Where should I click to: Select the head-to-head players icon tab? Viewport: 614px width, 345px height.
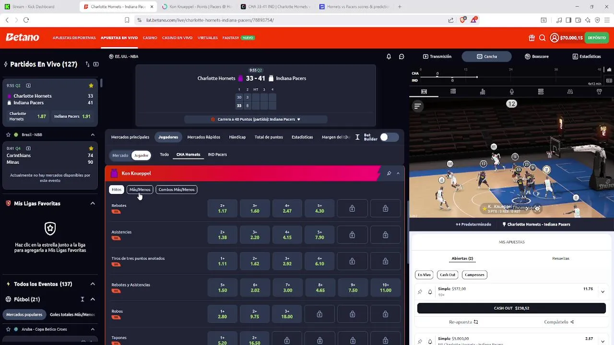[570, 92]
